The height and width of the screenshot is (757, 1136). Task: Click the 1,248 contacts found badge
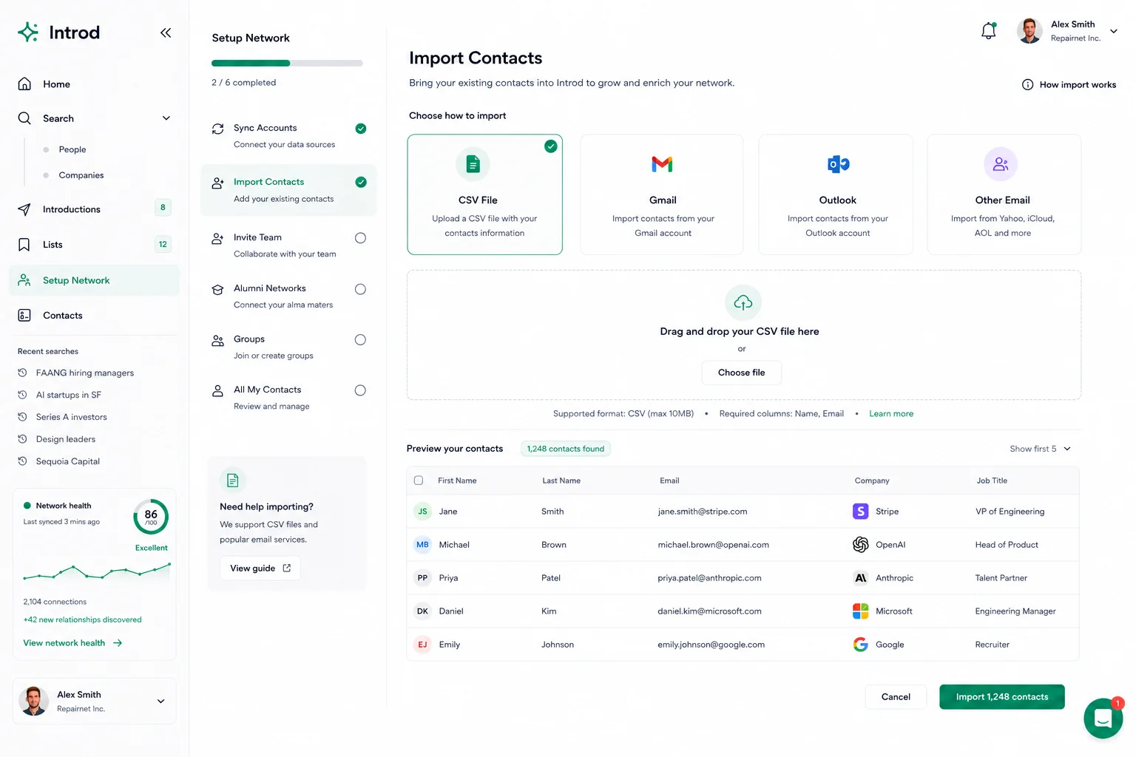coord(566,449)
